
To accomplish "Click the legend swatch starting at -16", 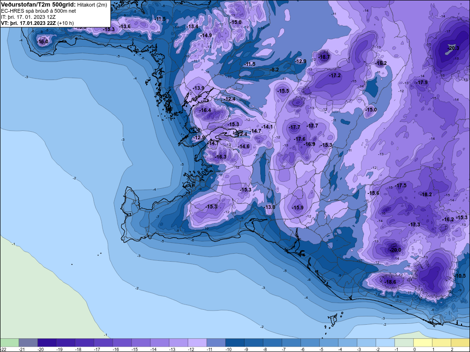I will [x=122, y=343].
